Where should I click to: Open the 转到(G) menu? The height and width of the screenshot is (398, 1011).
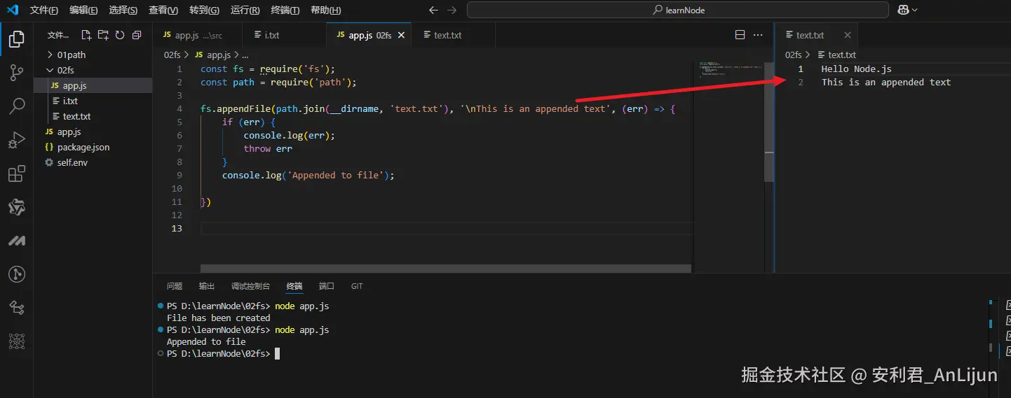[x=204, y=10]
